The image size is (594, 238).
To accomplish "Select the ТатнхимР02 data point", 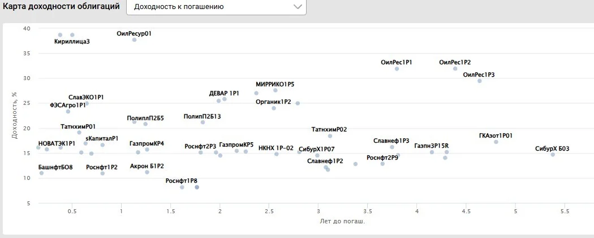I will tap(330, 136).
